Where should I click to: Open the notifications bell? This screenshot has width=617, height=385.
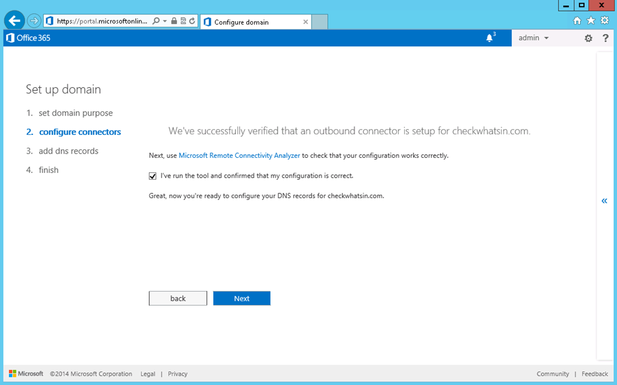pos(489,38)
